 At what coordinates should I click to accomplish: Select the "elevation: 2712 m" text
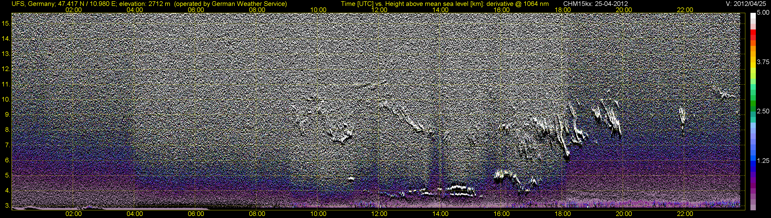click(145, 4)
